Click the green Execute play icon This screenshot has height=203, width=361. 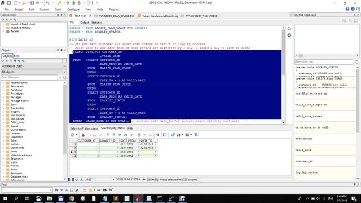point(68,3)
